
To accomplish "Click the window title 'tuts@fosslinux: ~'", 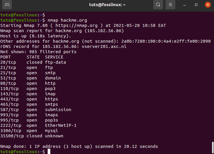I will click(x=107, y=5).
